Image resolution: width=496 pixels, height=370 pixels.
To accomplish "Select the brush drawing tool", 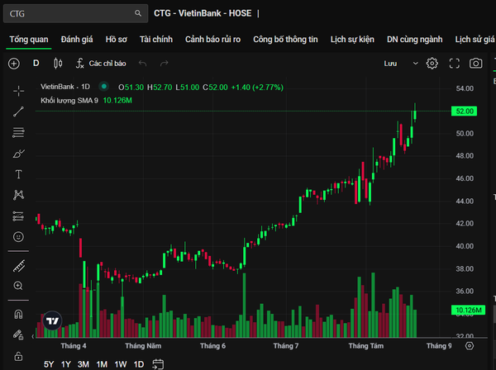I will tap(19, 154).
